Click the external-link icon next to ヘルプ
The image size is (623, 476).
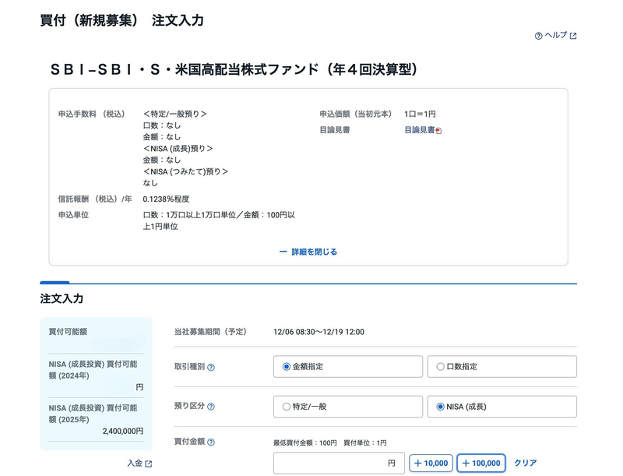(x=573, y=36)
